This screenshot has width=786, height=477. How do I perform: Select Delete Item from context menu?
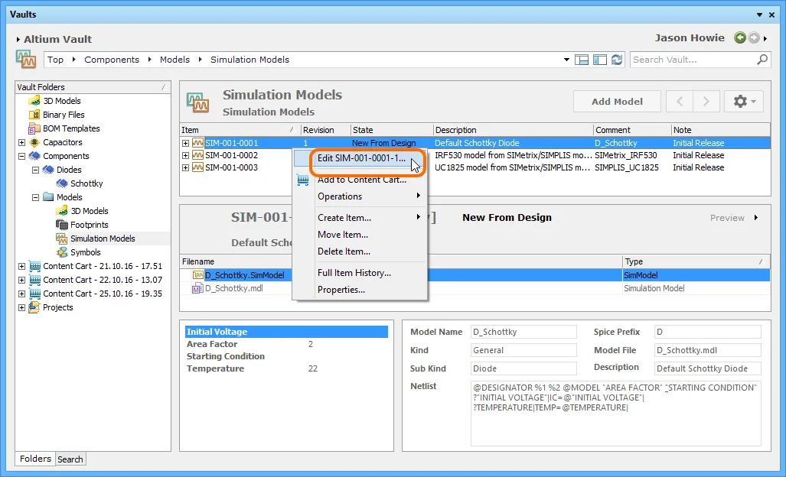coord(361,251)
